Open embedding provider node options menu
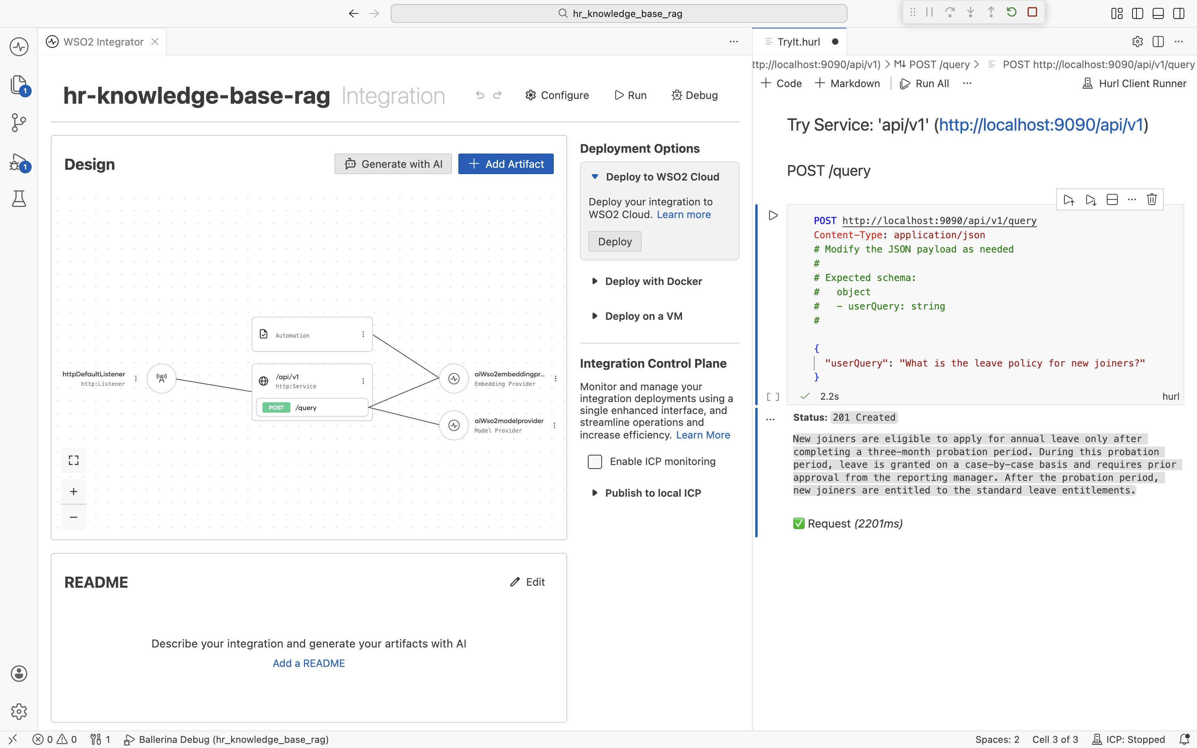The image size is (1197, 748). tap(555, 378)
